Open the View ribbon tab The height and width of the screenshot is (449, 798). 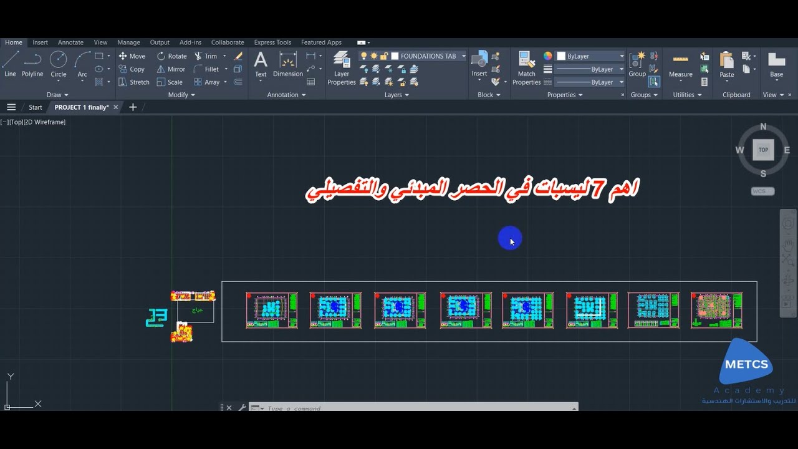(100, 42)
